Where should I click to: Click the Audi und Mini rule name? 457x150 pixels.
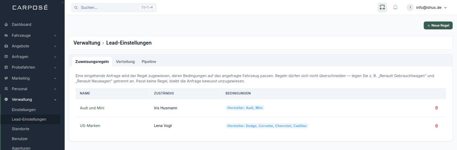[x=92, y=108]
